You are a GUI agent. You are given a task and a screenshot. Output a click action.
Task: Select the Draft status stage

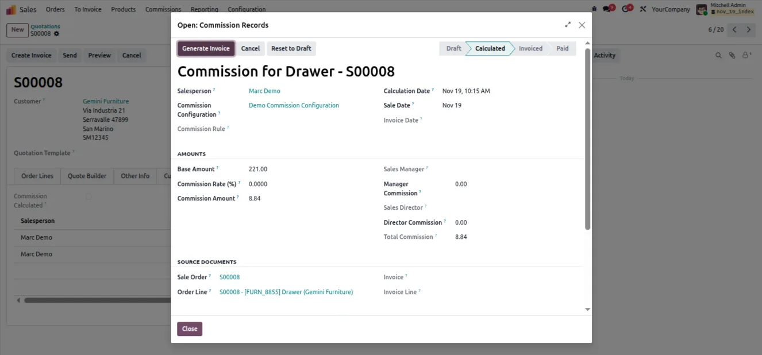click(x=453, y=48)
